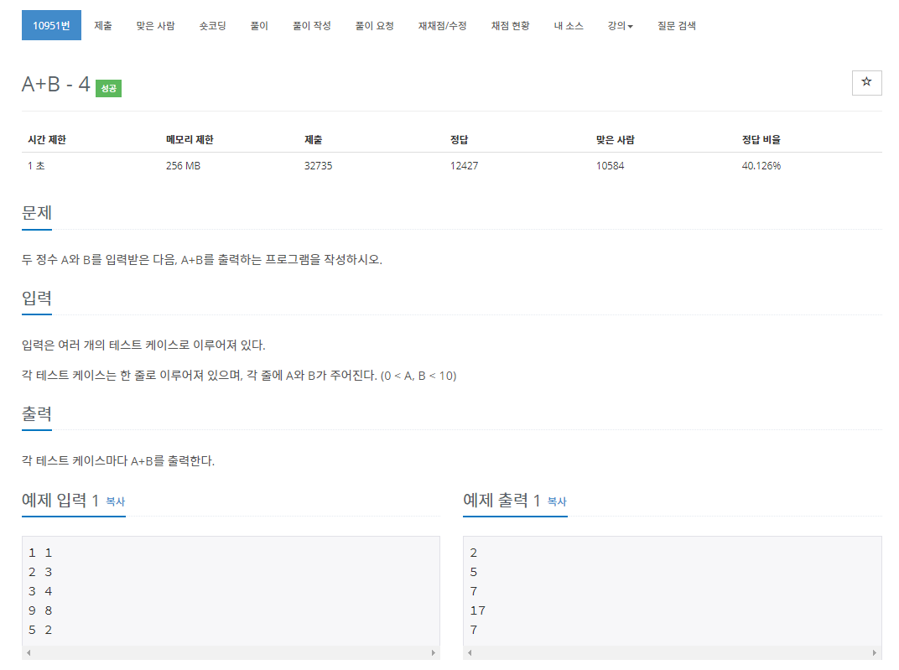
Task: Click the 40.126% accuracy ratio value
Action: 761,166
